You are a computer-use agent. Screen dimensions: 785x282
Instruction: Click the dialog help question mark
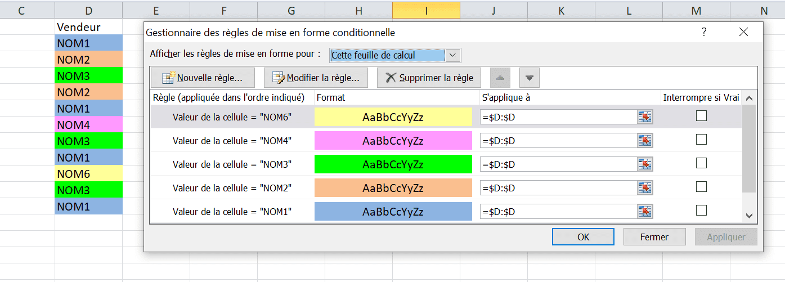[x=704, y=33]
